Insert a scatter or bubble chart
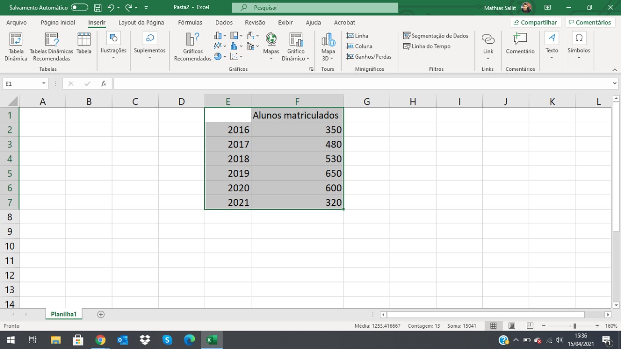621x349 pixels. (236, 56)
